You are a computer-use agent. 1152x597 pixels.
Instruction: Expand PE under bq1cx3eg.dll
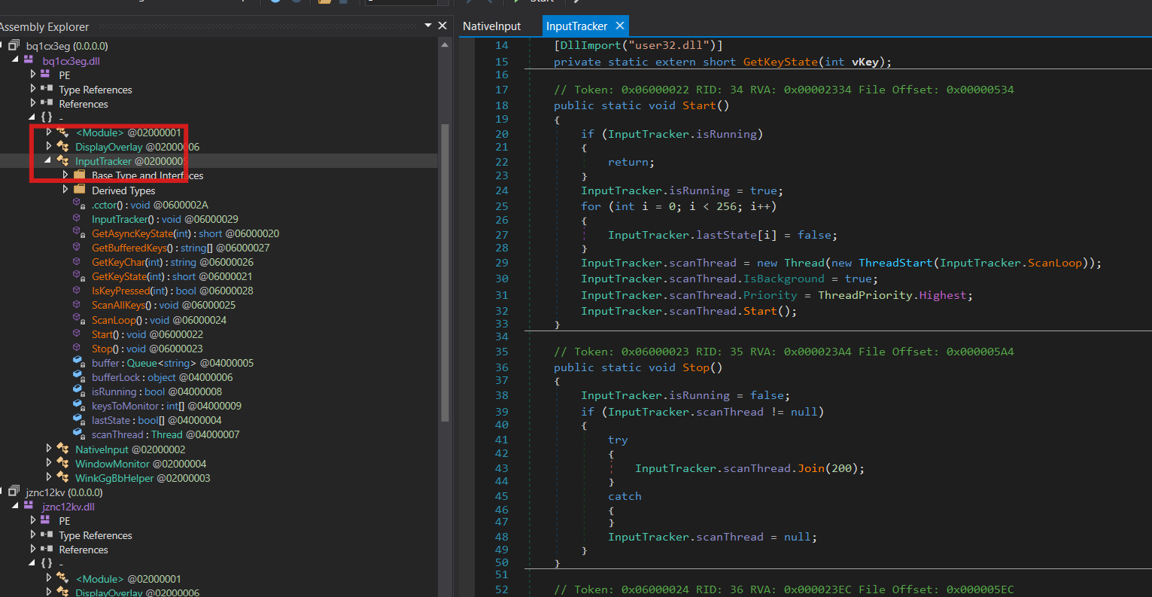[33, 75]
